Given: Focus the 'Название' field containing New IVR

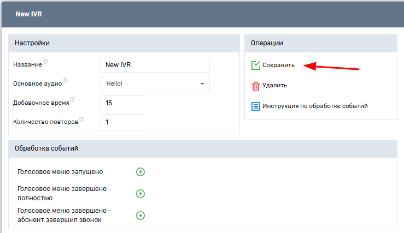Looking at the screenshot, I should (x=155, y=64).
